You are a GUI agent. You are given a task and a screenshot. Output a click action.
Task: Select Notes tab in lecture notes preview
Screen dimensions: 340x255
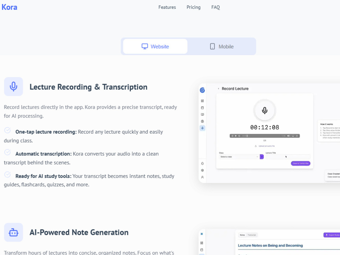[242, 235]
